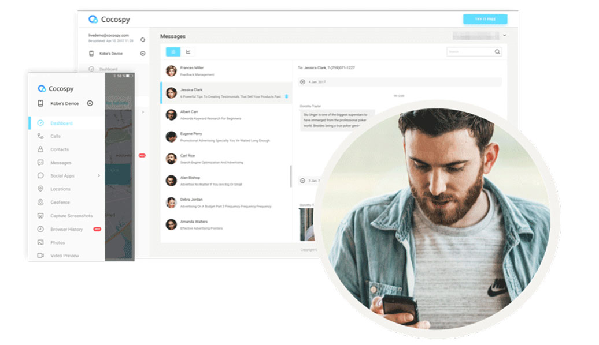Switch to the list view toggle in Messages
Viewport: 599px width, 345px height.
click(173, 51)
